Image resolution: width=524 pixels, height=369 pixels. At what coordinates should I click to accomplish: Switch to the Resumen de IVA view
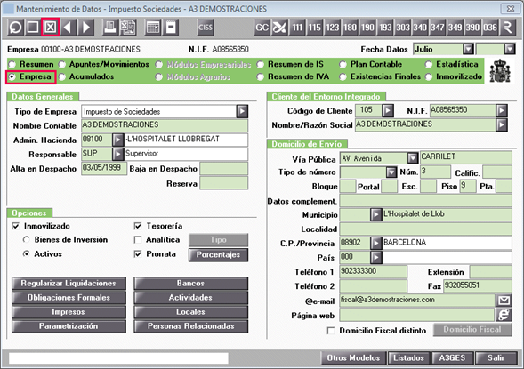pos(294,76)
